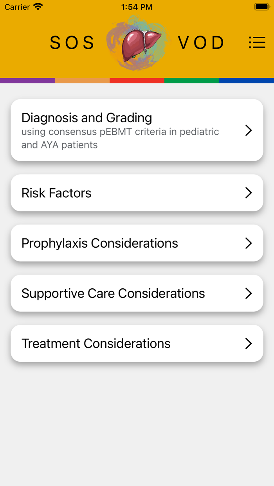Open the app navigation menu
The width and height of the screenshot is (274, 486).
pos(257,43)
